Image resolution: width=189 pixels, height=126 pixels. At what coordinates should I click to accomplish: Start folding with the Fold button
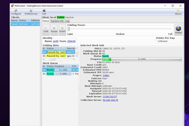point(46,30)
